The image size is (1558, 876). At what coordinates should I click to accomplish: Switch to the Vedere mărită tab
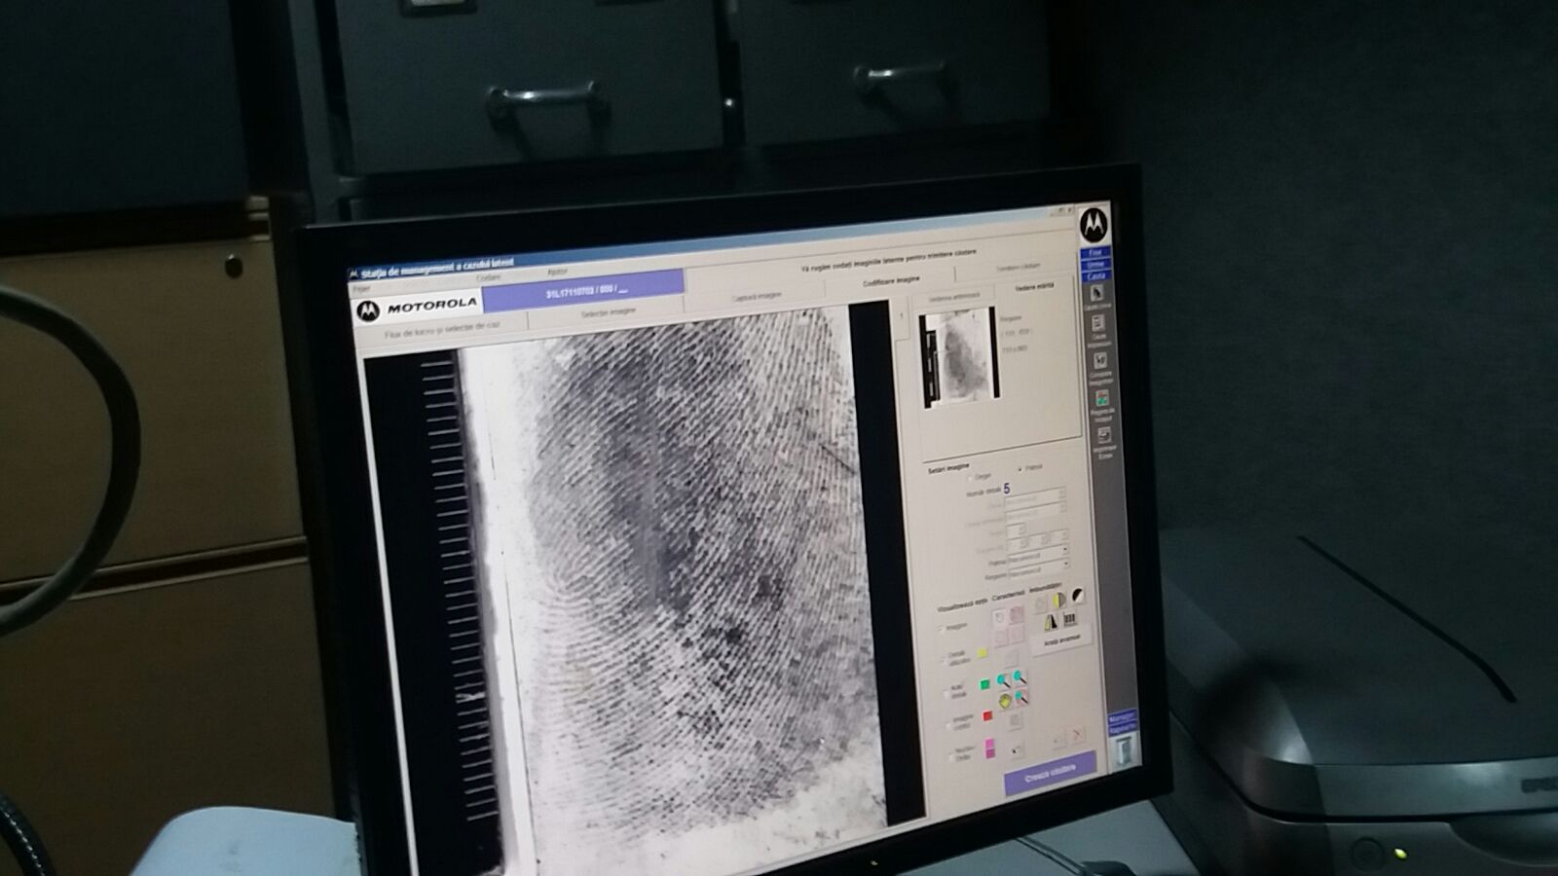(x=1034, y=287)
